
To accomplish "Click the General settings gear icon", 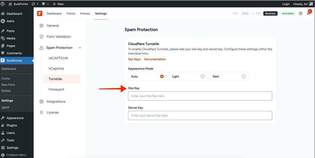I will click(42, 26).
